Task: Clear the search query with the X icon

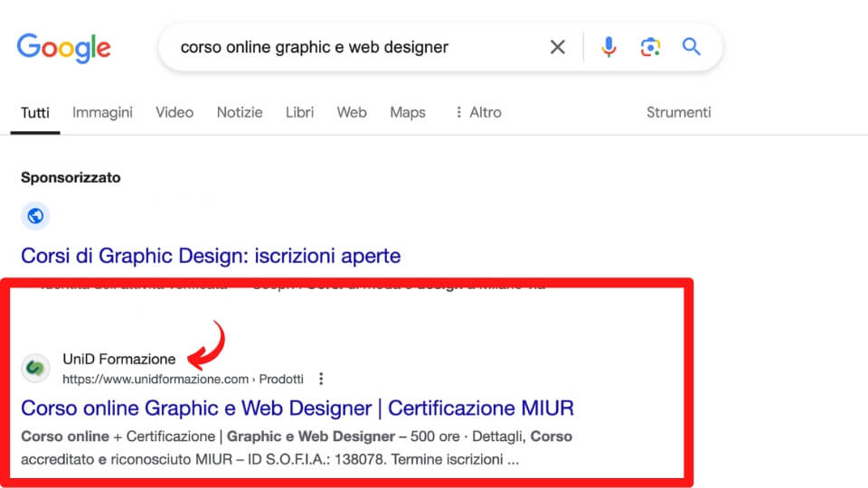Action: tap(558, 47)
